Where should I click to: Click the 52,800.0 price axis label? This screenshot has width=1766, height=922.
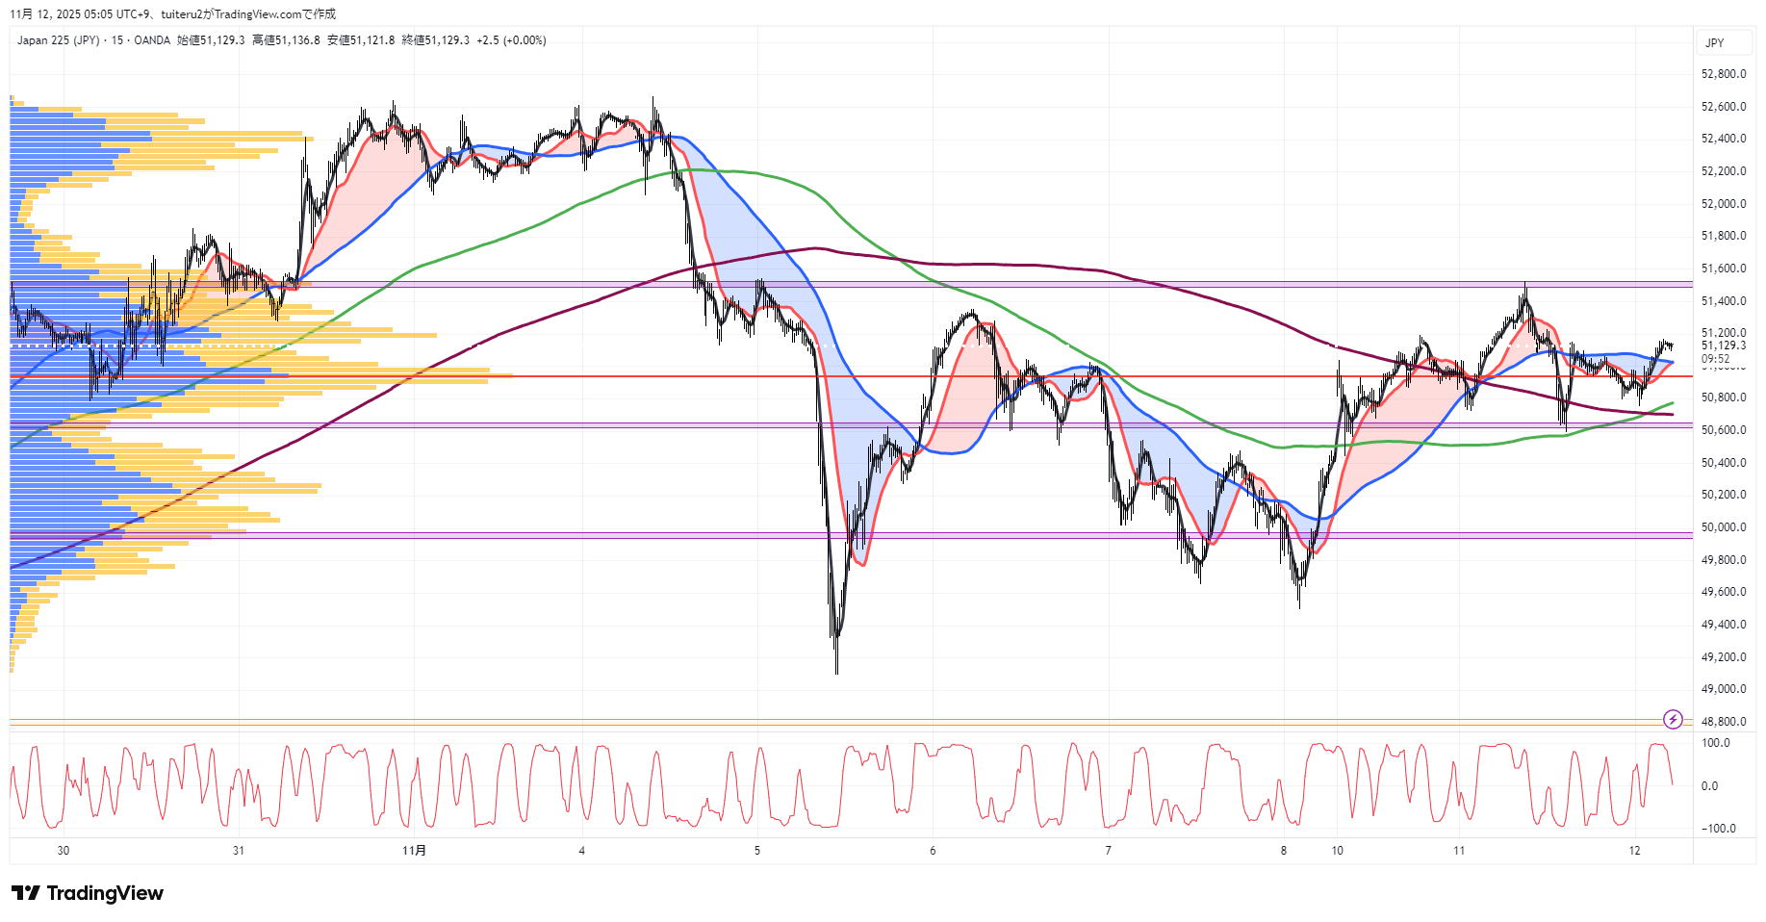pos(1723,74)
